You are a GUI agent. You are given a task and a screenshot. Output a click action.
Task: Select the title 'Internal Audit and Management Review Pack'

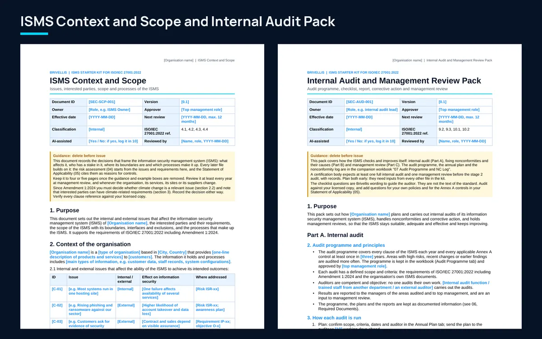[x=394, y=80]
